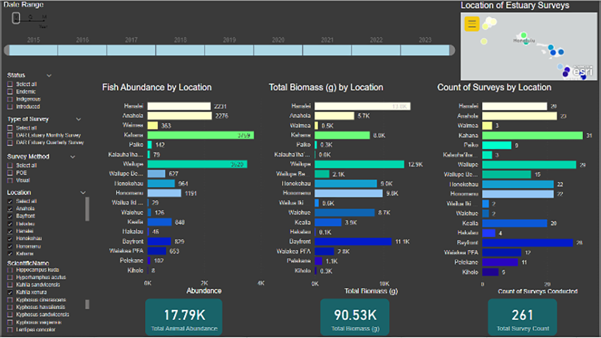
Task: Click the right handle of date range slider
Action: click(x=452, y=50)
